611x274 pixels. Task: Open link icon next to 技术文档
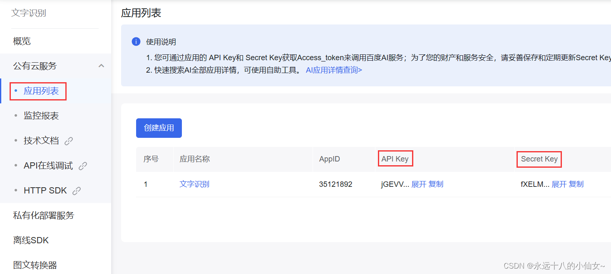[69, 141]
